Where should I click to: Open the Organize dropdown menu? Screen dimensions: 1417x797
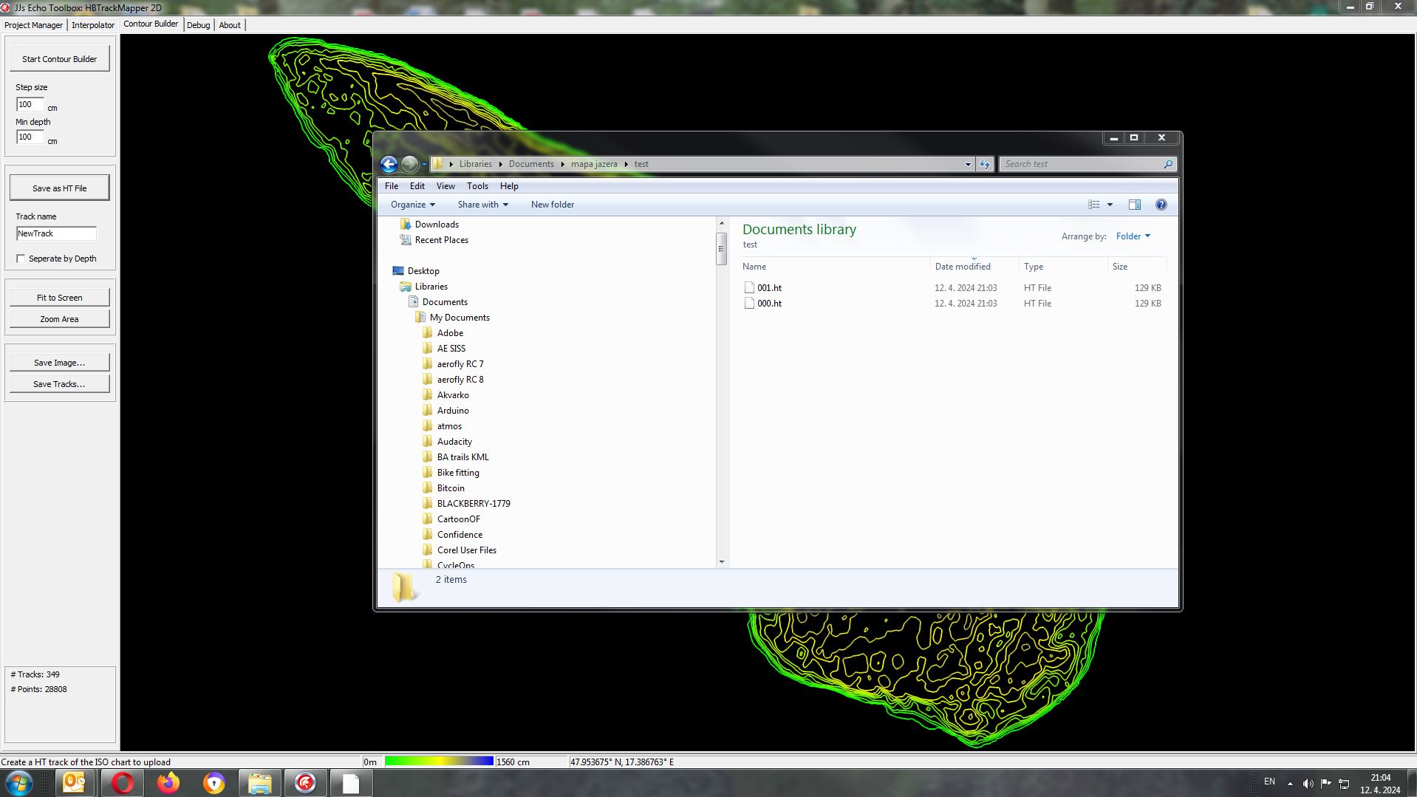[x=412, y=205]
